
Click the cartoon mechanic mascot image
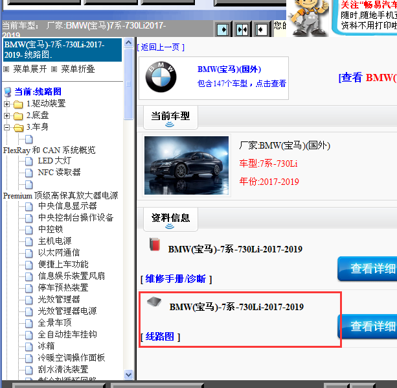point(308,18)
